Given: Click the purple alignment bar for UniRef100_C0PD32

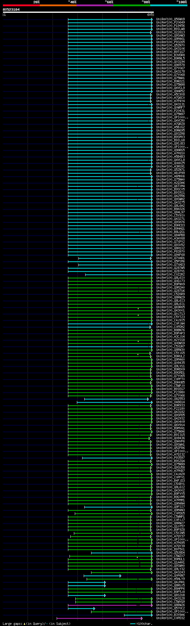Looking at the screenshot, I should coord(99,618).
